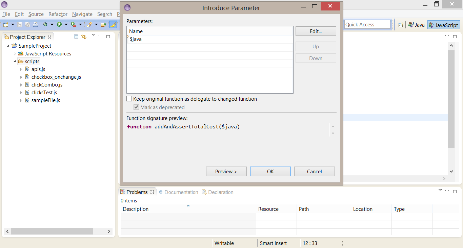
Task: Click inside the Quick Access field
Action: tap(367, 24)
